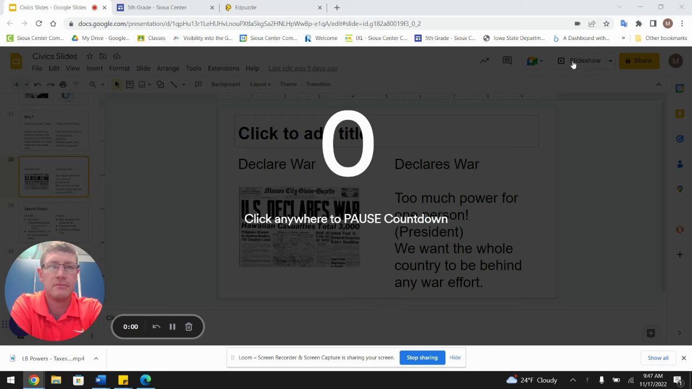
Task: Open the Transition panel
Action: point(318,84)
